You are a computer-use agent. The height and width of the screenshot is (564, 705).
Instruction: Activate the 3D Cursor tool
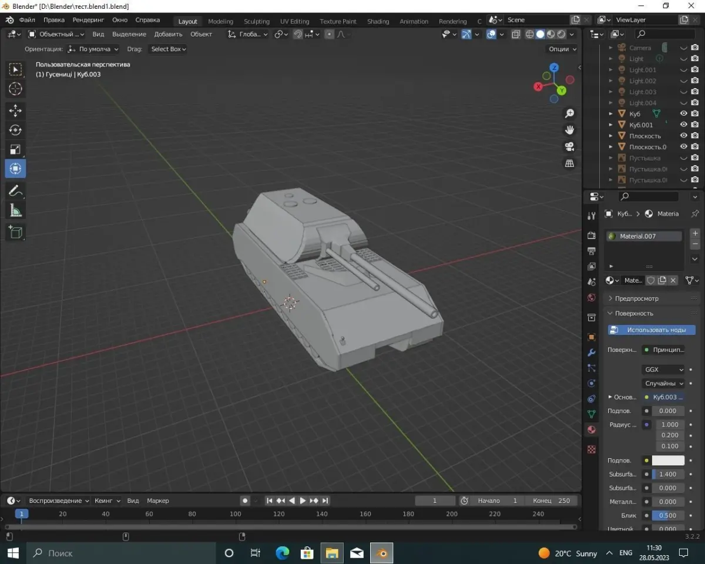tap(15, 89)
